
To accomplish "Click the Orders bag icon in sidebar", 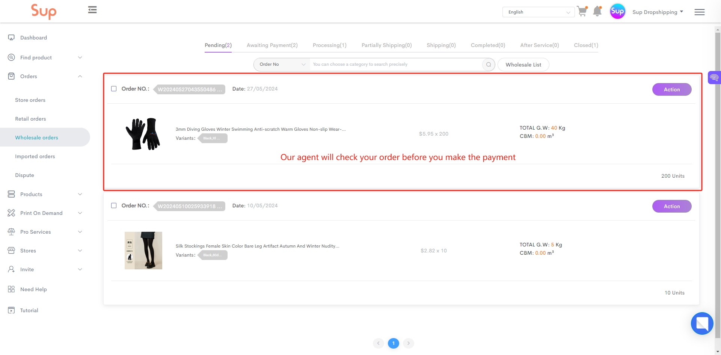I will pos(11,76).
